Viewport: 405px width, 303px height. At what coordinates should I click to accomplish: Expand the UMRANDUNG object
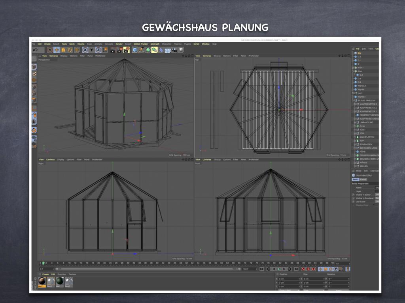(x=355, y=122)
